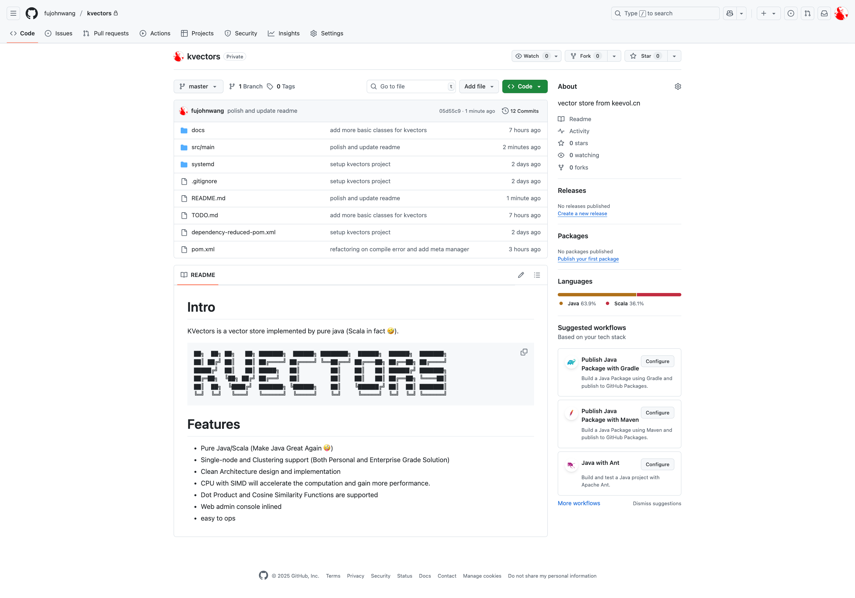This screenshot has height=598, width=855.
Task: Open the hamburger navigation menu
Action: pos(13,13)
